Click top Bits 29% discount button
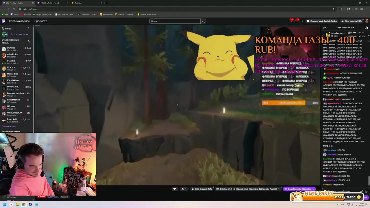Viewport: 370px width, 208px height. pos(351,21)
